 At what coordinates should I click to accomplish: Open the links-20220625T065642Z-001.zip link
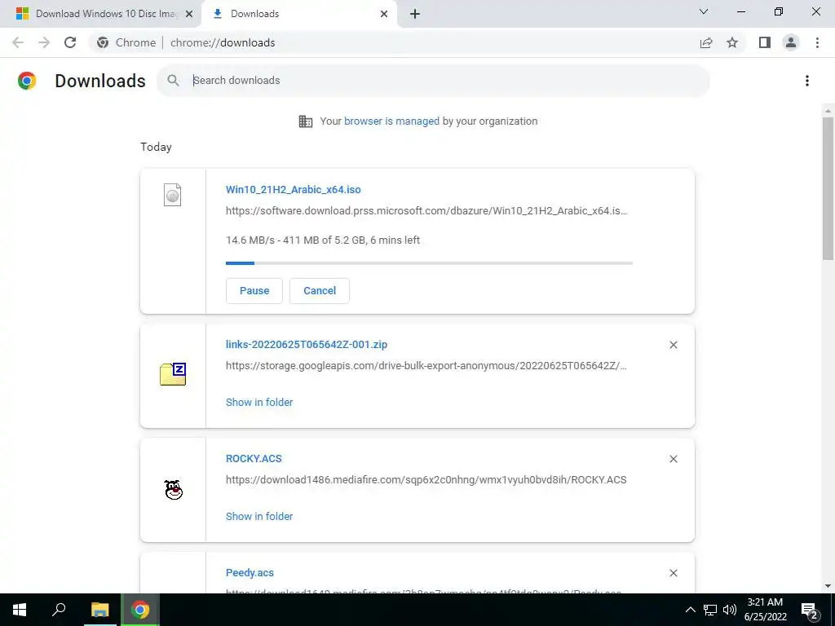pyautogui.click(x=307, y=345)
